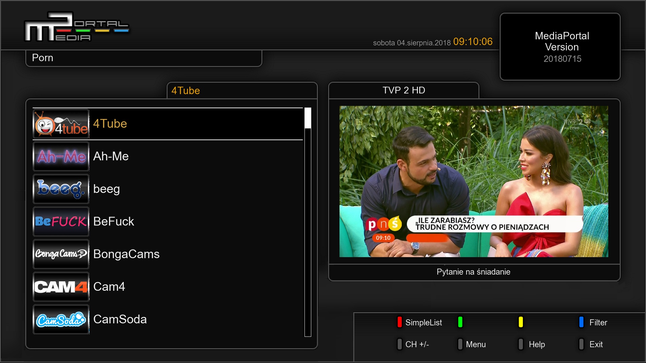646x363 pixels.
Task: Click the blue Filter key indicator
Action: coord(581,322)
